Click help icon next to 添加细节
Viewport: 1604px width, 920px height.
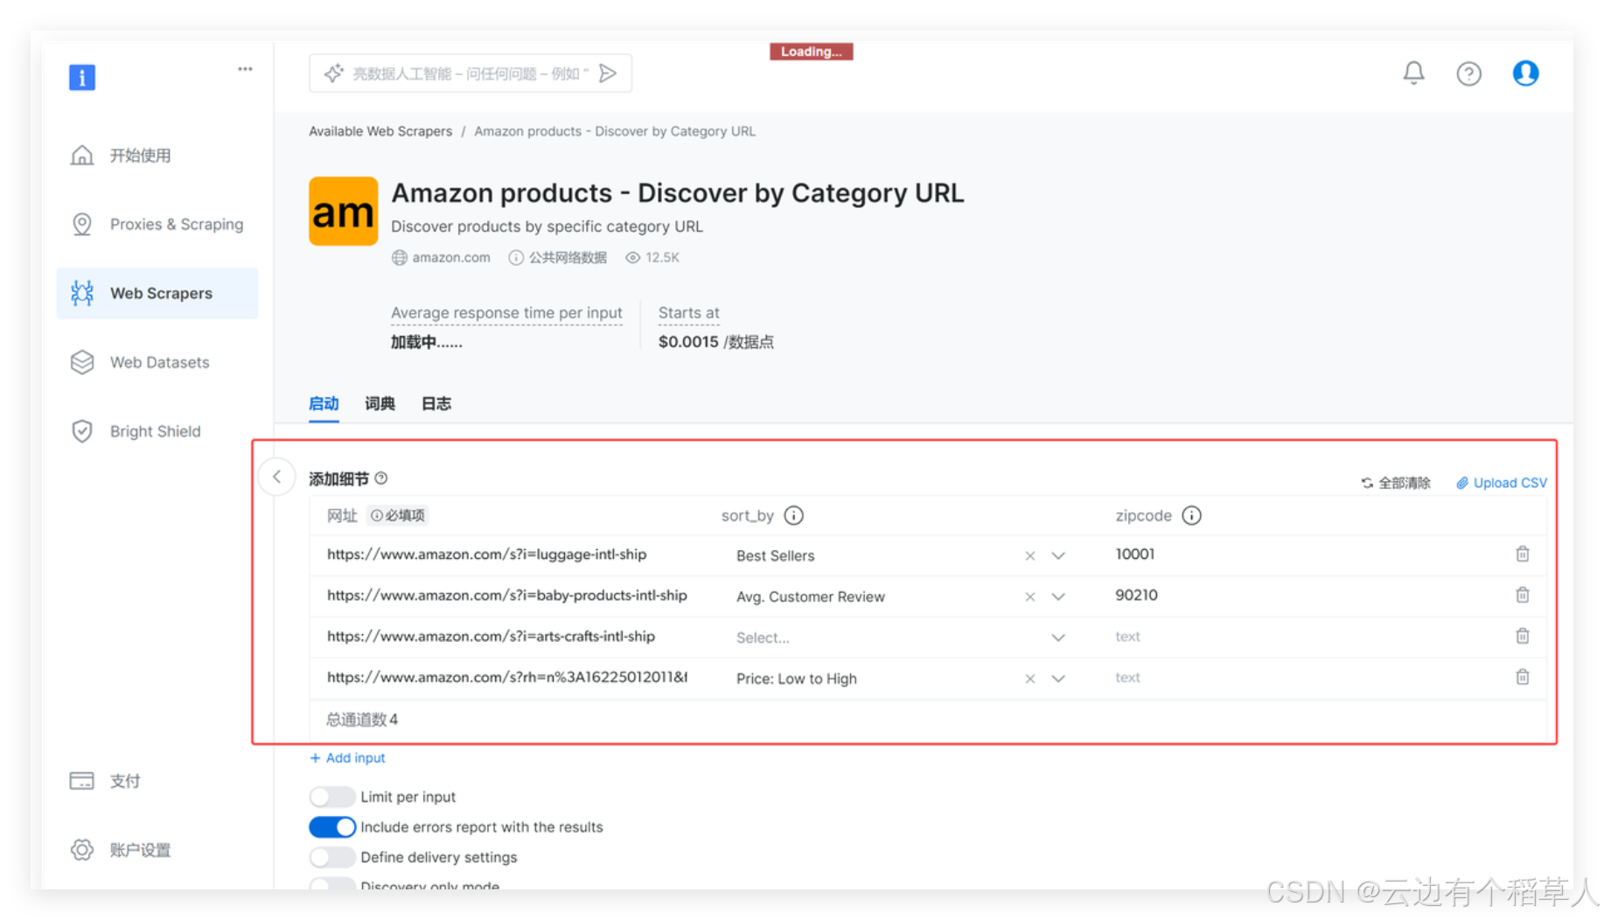pyautogui.click(x=381, y=478)
